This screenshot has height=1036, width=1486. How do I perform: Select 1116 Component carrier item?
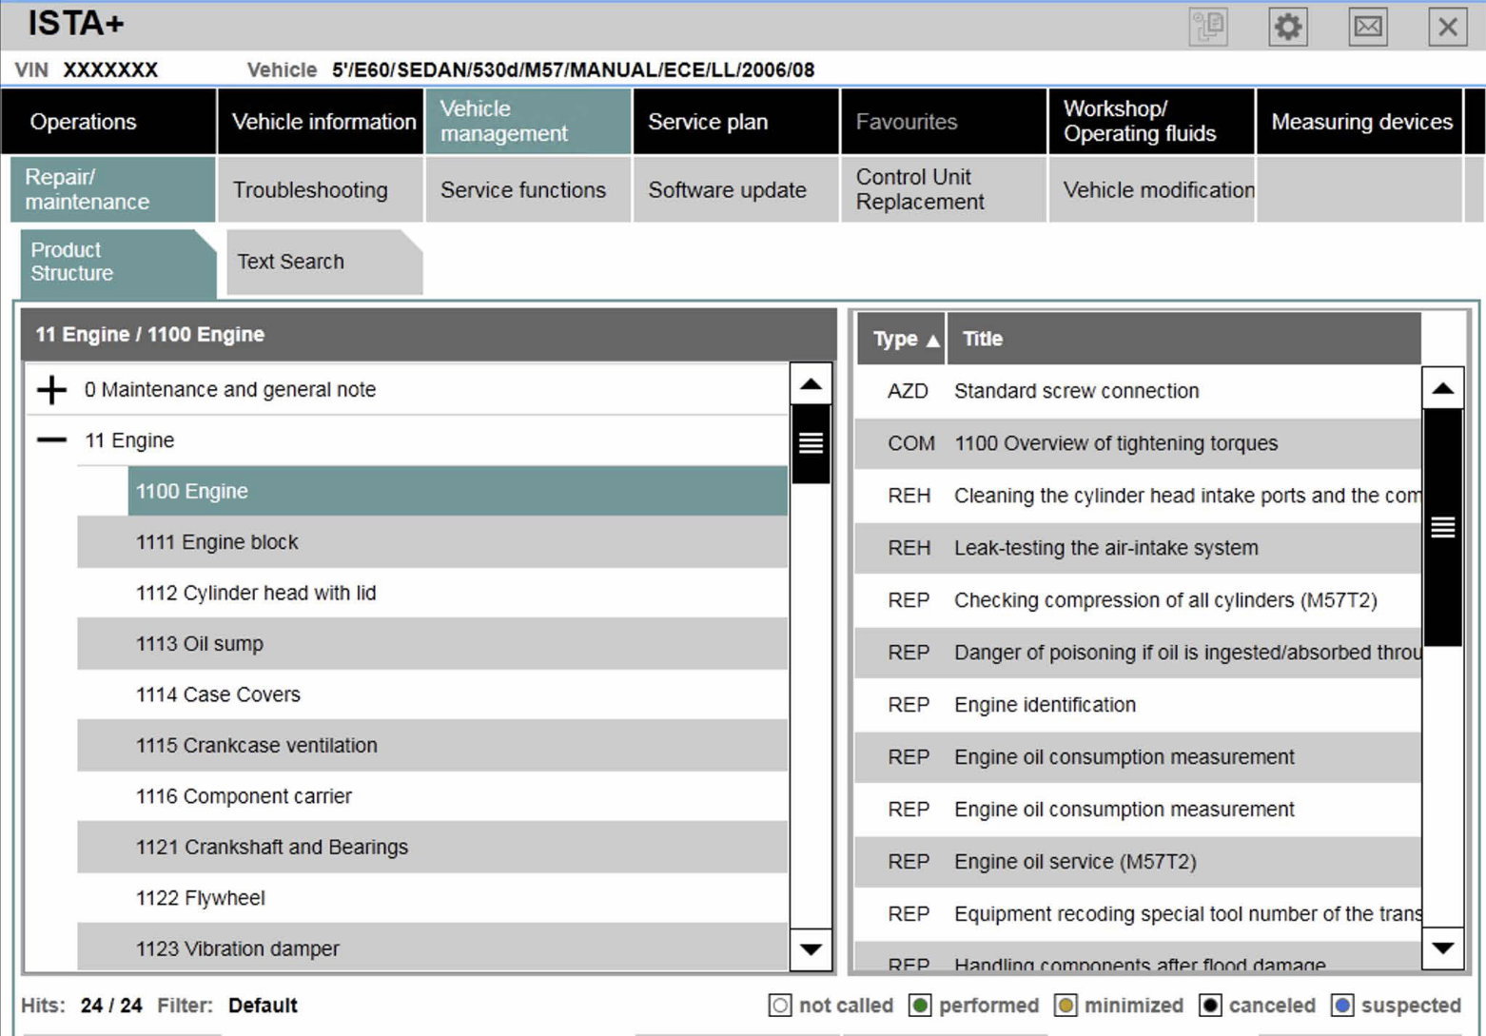click(432, 796)
